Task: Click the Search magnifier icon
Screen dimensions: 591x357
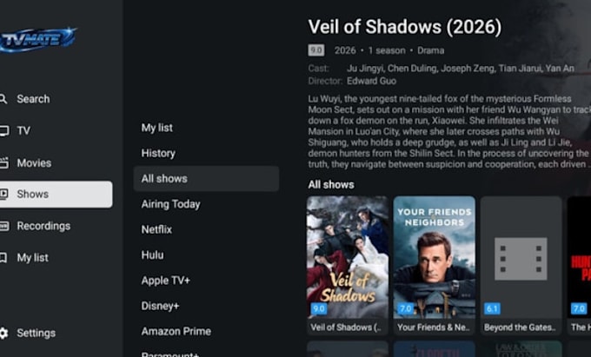Action: pos(3,99)
